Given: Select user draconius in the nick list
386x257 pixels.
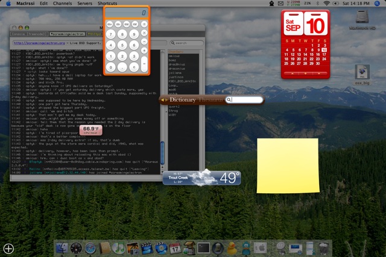Looking at the screenshot, I should 177,69.
